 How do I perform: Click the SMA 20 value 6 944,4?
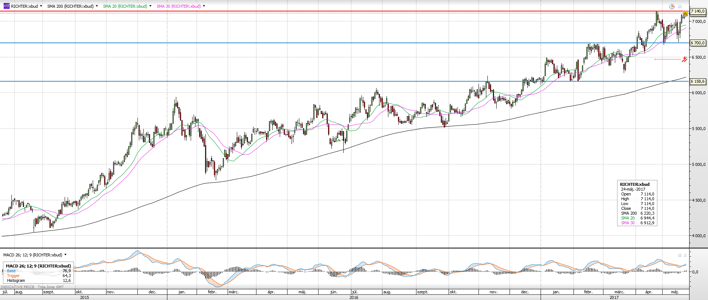click(647, 218)
